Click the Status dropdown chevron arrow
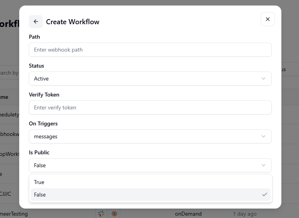Screen dimensions: 299x218 click(x=263, y=79)
